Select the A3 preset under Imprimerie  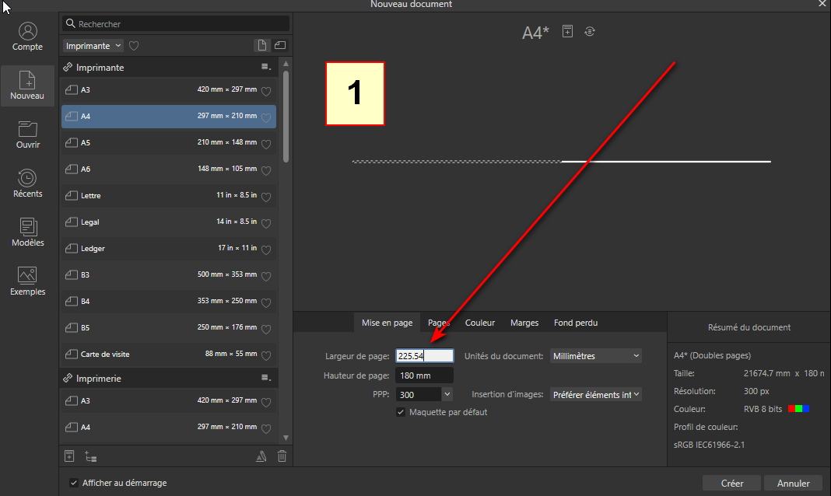169,400
